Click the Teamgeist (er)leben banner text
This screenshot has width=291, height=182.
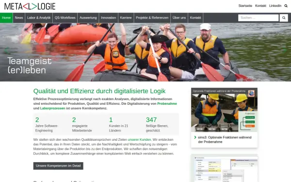point(29,66)
